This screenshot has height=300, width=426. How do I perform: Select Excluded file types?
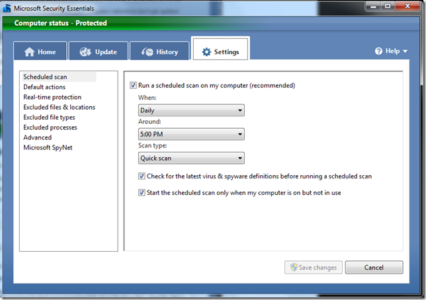point(49,117)
